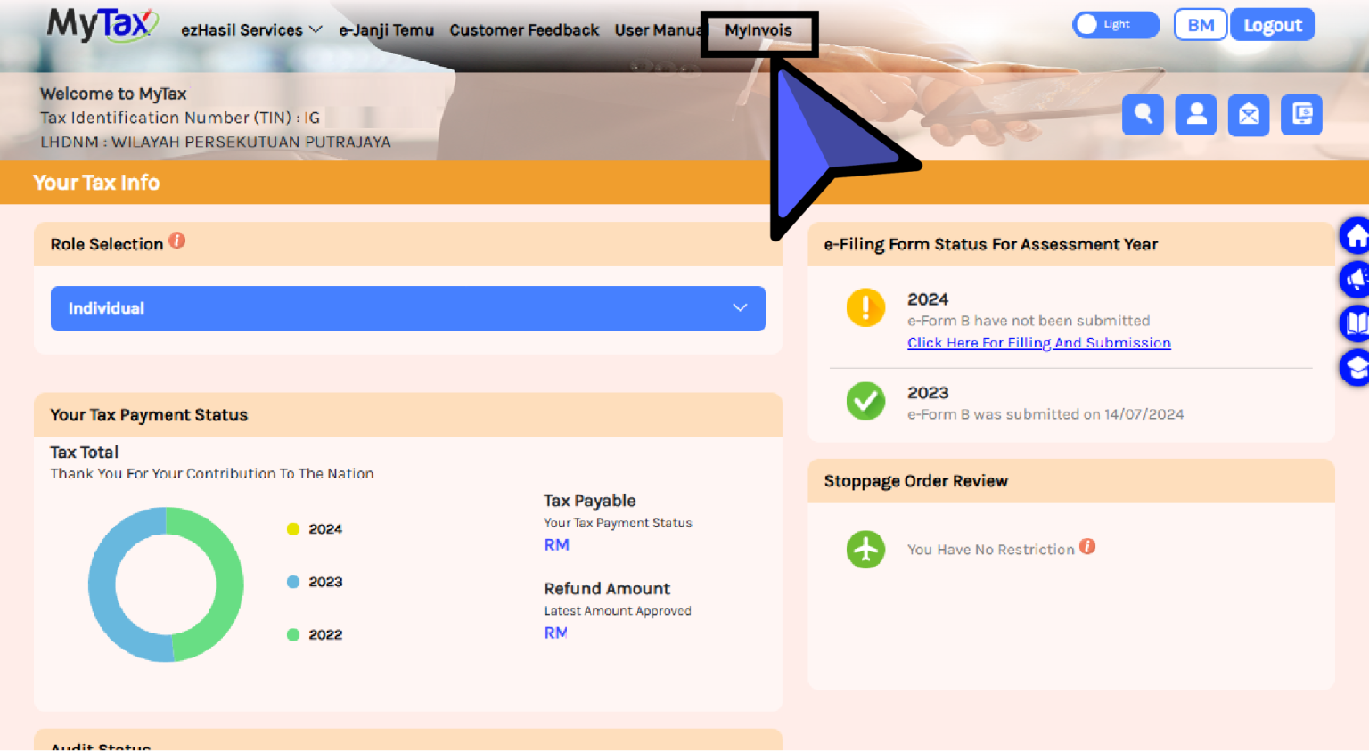1369x751 pixels.
Task: Click the education graduation cap sidebar icon
Action: [x=1357, y=366]
